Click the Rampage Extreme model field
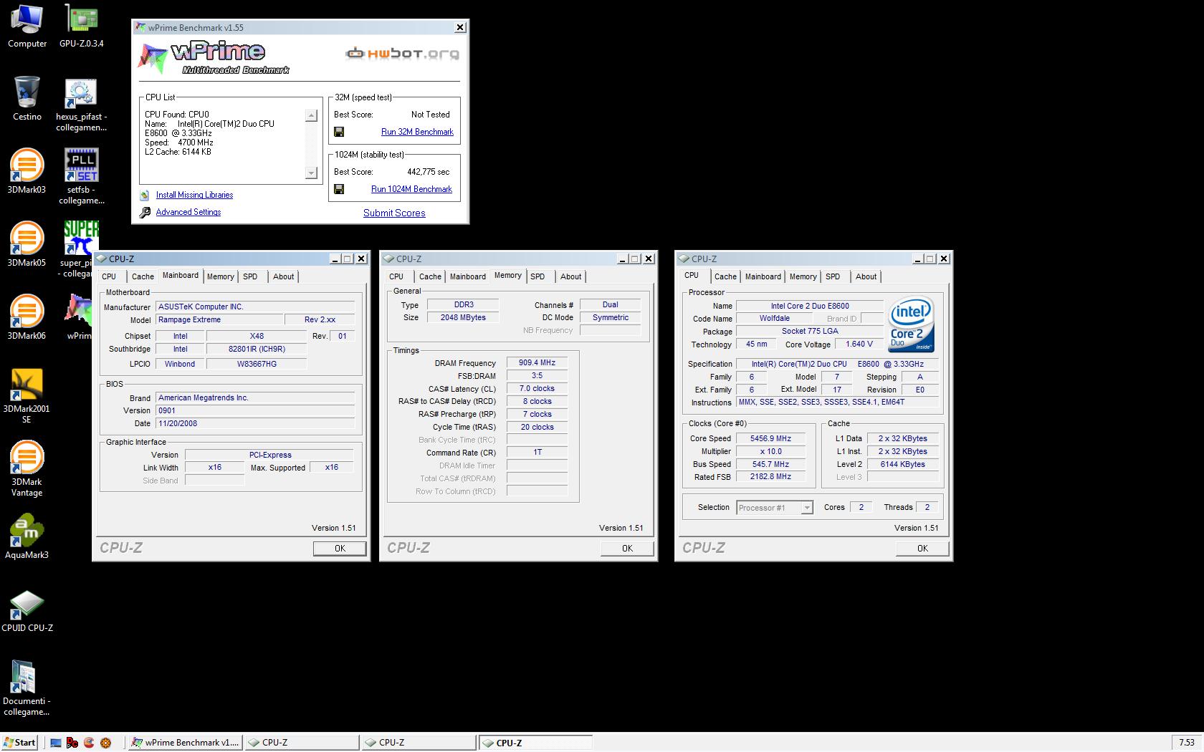The image size is (1204, 752). [219, 320]
